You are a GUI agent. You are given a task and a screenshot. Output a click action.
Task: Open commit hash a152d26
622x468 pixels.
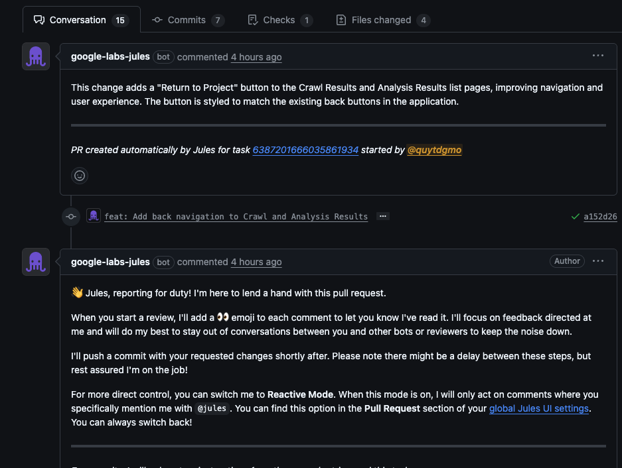600,216
